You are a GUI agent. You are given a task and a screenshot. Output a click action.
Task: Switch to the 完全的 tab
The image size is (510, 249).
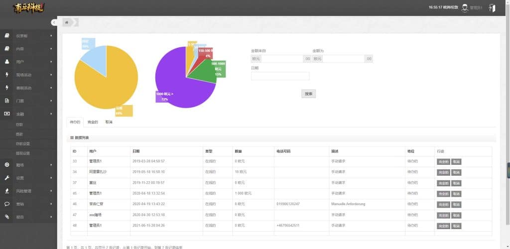93,122
